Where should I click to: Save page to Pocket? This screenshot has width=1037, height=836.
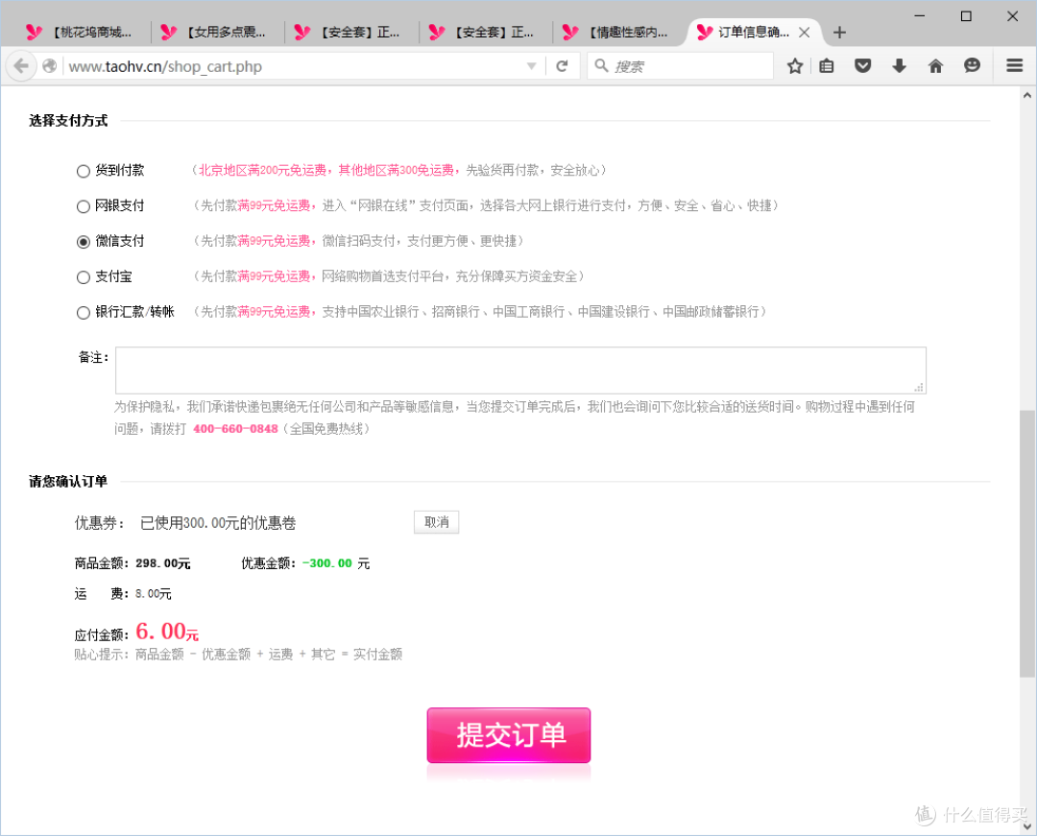863,66
